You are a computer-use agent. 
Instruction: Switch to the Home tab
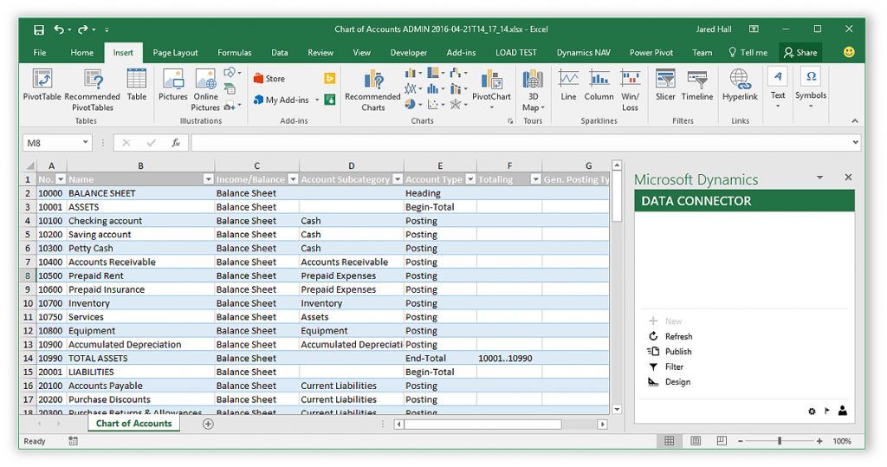(82, 53)
